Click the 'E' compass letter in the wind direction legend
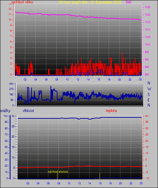158x188 pixels. (149, 100)
